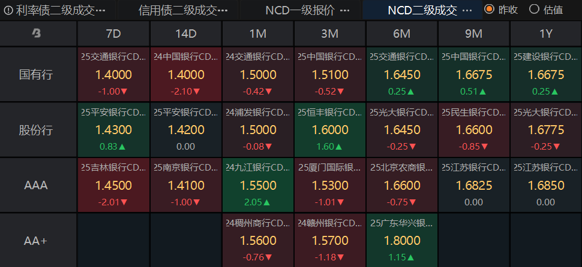Click the green up arrow under 1.6450 国有行
This screenshot has height=267, width=582.
410,92
